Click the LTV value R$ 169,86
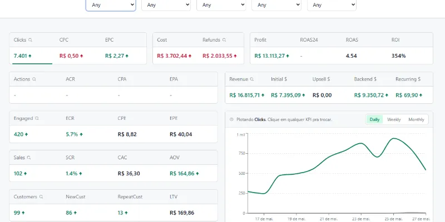This screenshot has height=222, width=445. [x=182, y=213]
